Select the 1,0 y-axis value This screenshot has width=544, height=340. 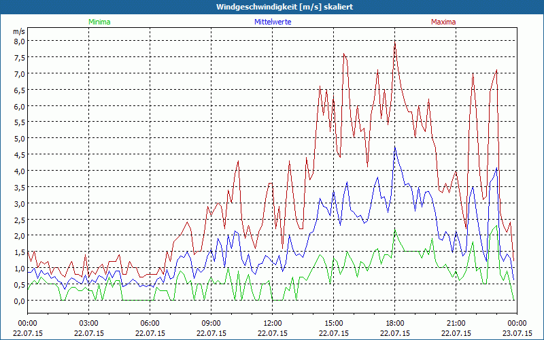tap(20, 269)
